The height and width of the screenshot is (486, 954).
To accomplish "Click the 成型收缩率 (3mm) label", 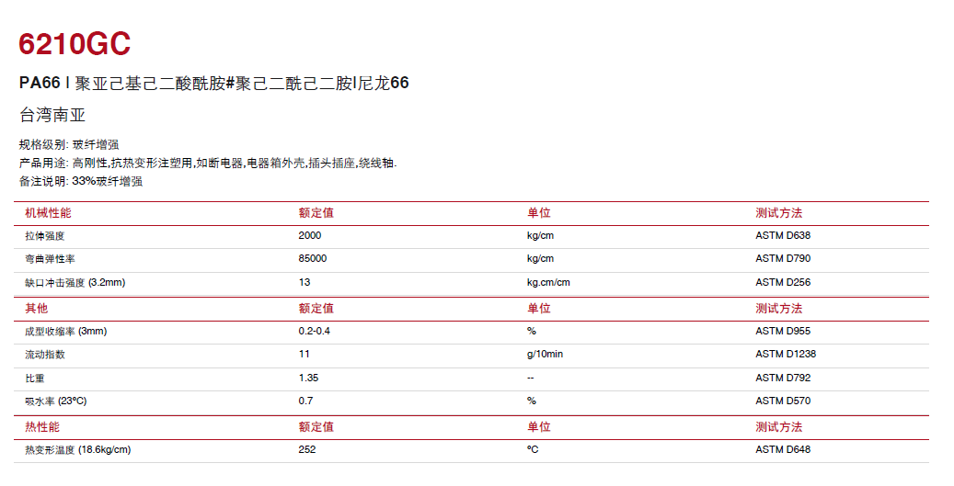I will pos(65,331).
